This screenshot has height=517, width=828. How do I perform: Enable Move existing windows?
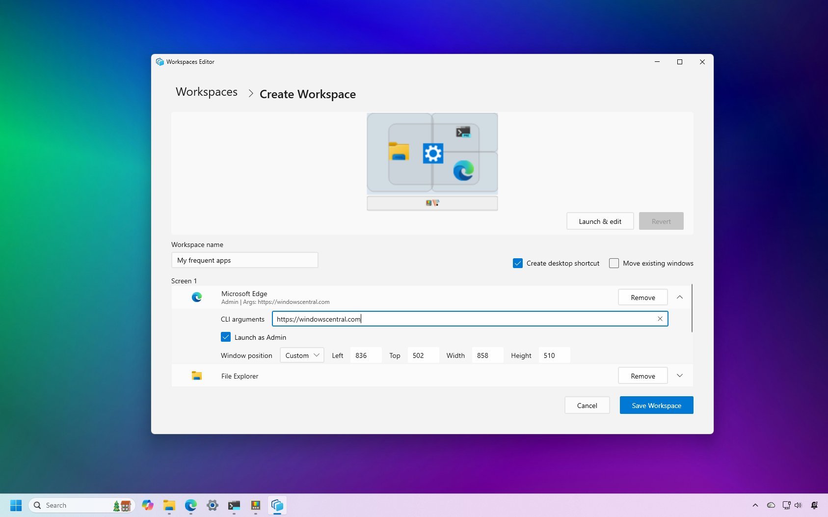click(614, 263)
